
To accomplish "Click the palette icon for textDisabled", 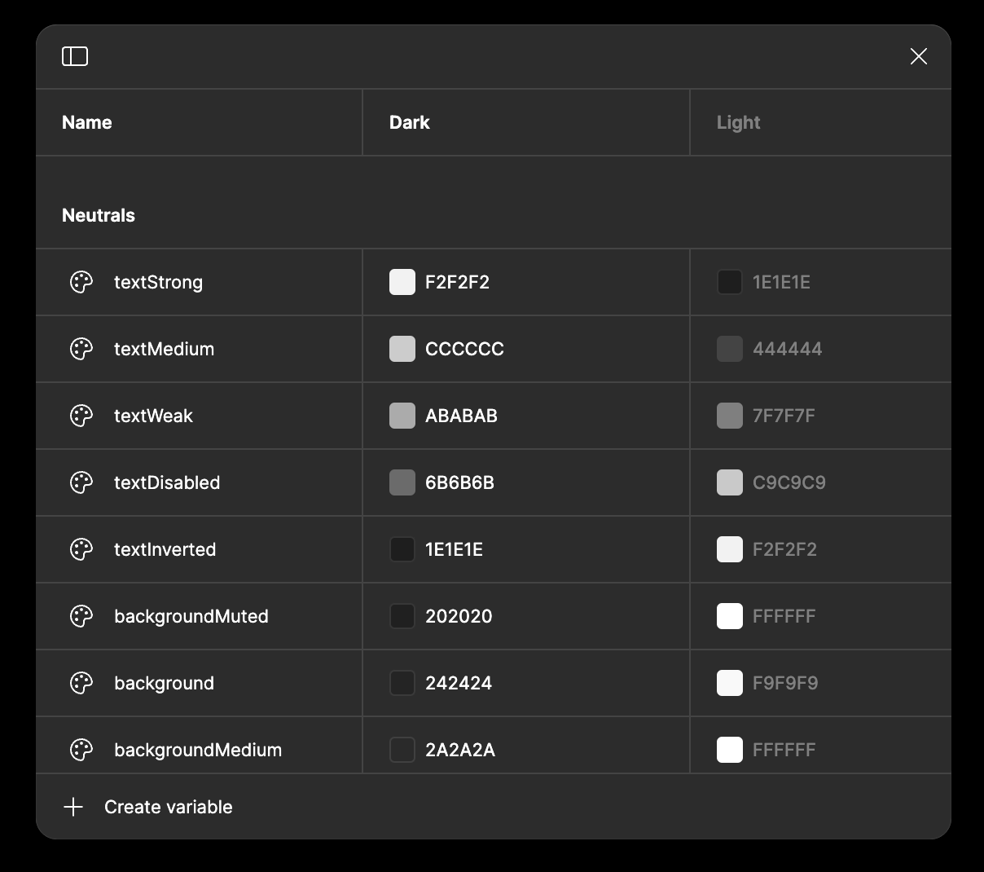I will pos(81,482).
